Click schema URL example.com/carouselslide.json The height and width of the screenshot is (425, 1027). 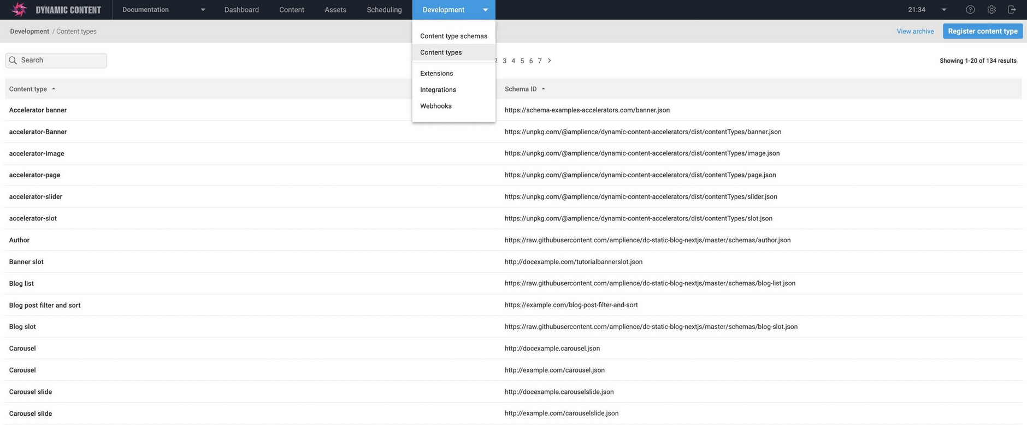tap(562, 413)
